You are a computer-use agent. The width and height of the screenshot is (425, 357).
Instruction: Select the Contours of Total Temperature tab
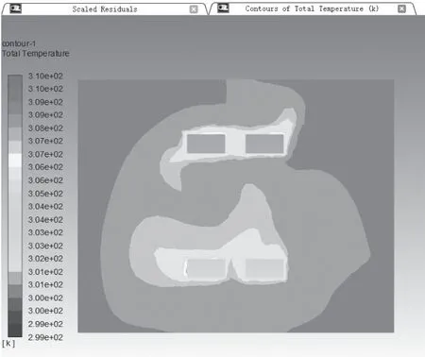coord(312,8)
